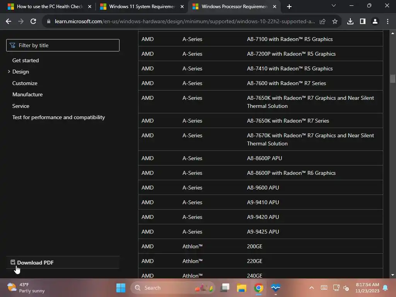396x297 pixels.
Task: View site information lock icon
Action: (49, 22)
